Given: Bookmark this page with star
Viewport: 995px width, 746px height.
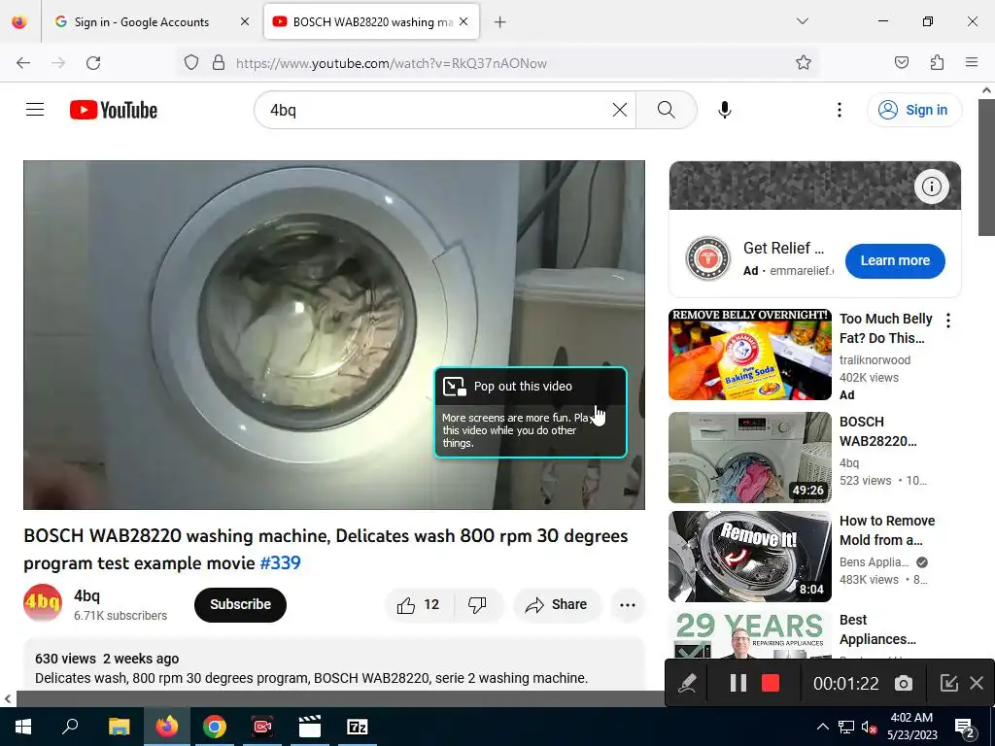Looking at the screenshot, I should coord(804,63).
